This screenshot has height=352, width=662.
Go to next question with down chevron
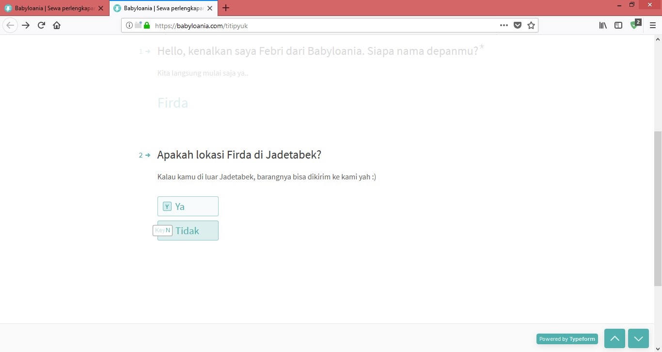tap(638, 338)
